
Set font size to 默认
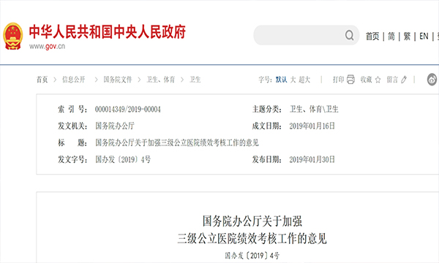(282, 80)
